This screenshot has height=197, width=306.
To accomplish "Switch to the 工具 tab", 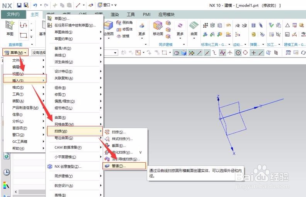I will click(131, 14).
